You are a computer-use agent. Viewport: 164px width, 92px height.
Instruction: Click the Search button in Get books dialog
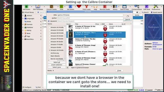click(128, 20)
